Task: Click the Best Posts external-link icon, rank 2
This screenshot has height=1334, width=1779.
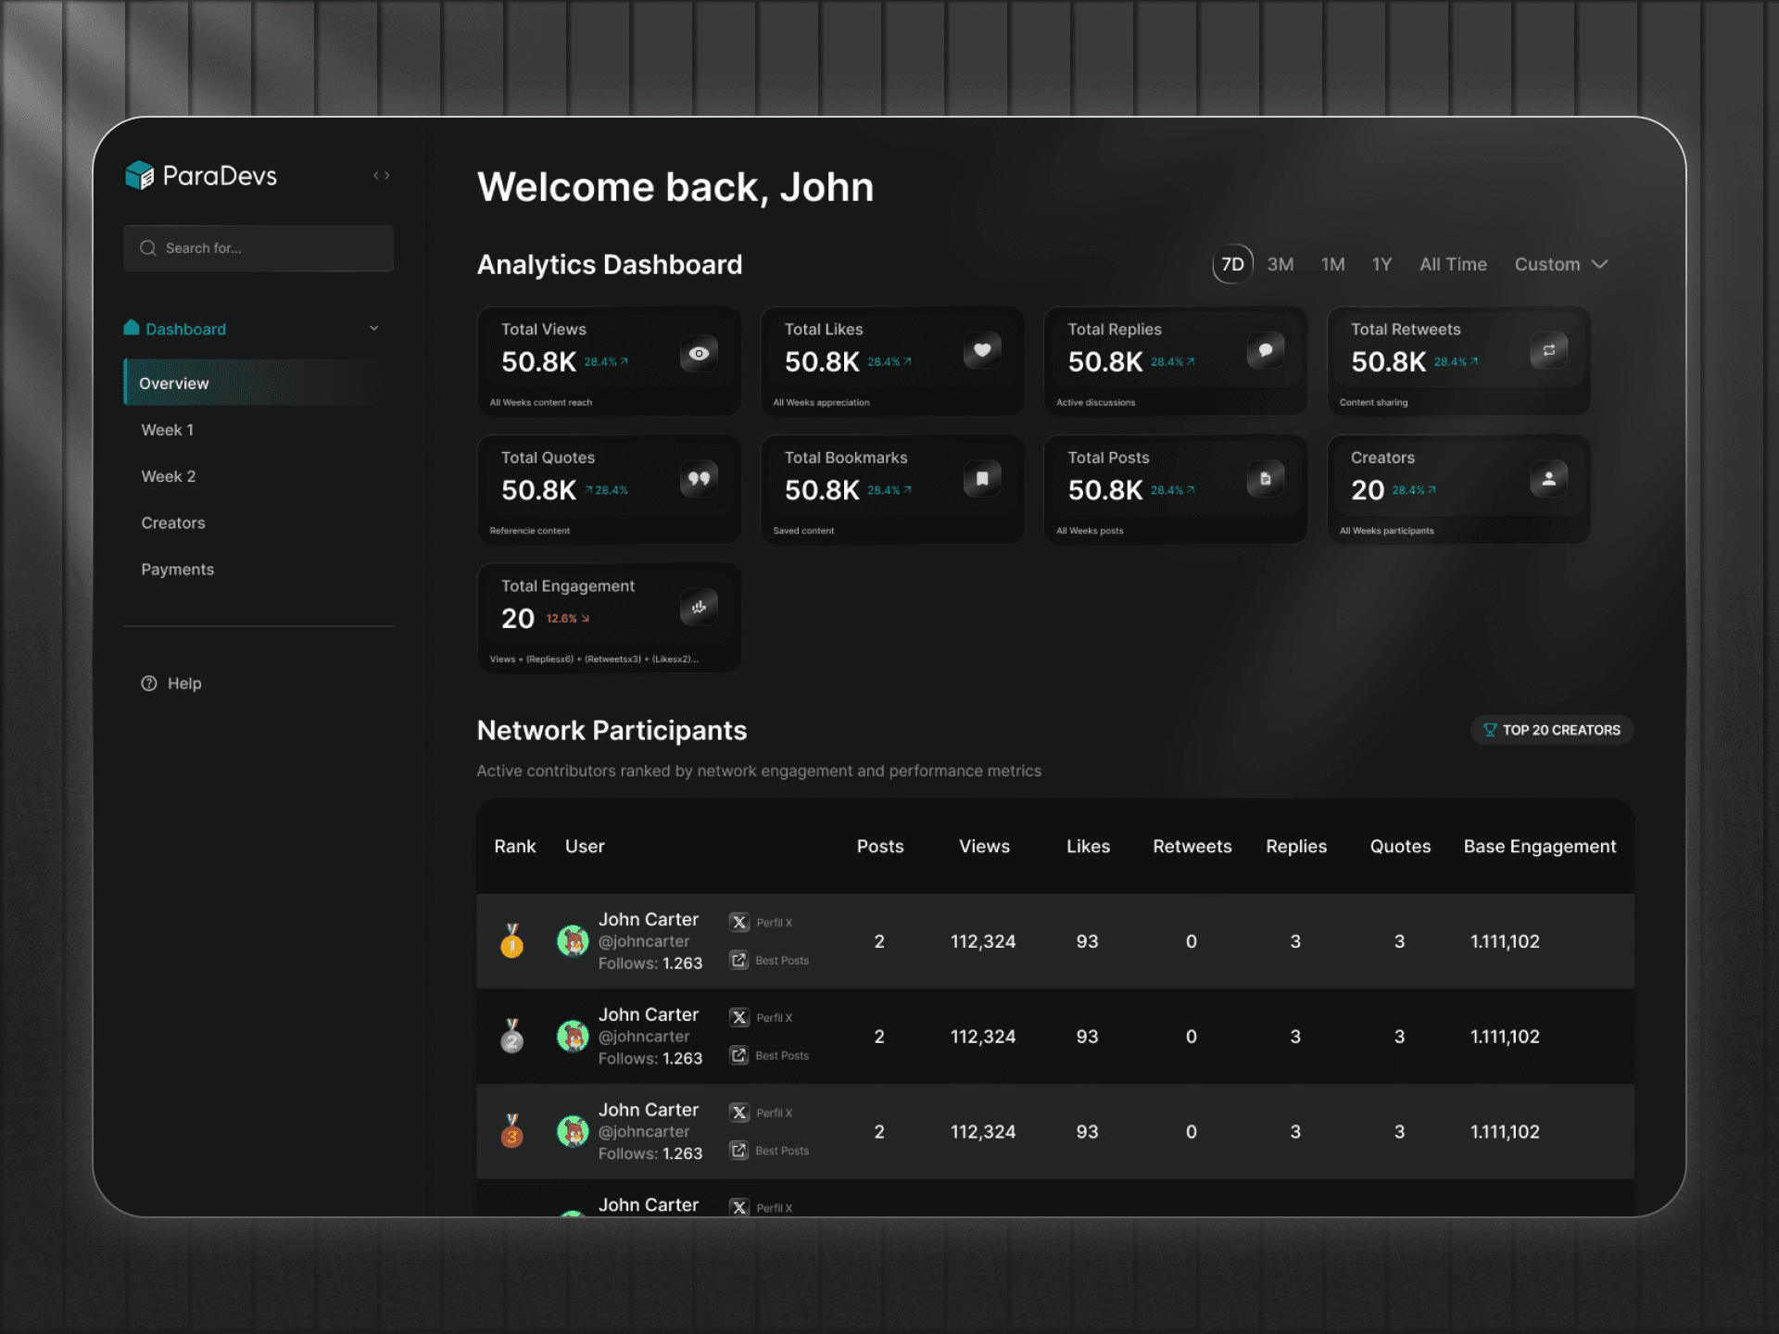Action: pos(738,1055)
